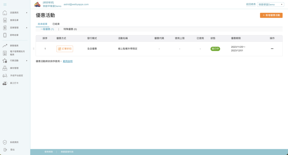Switch to the 尚未結束 tab
288x155 pixels.
[x=43, y=24]
